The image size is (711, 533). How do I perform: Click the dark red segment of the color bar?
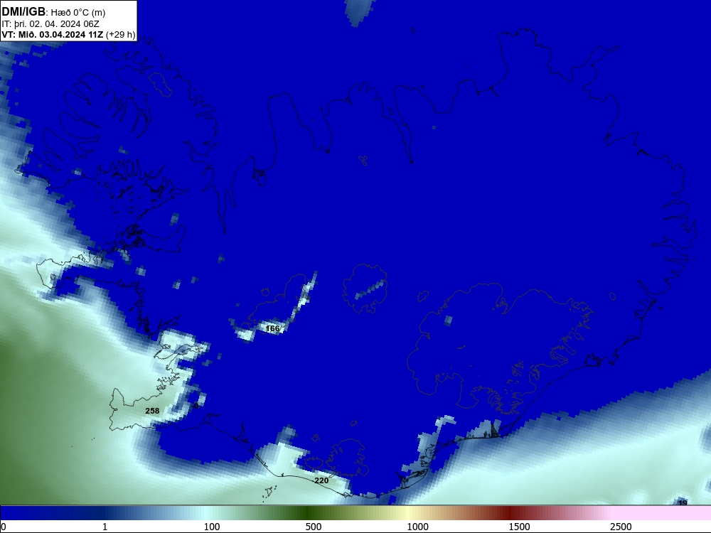pyautogui.click(x=510, y=513)
